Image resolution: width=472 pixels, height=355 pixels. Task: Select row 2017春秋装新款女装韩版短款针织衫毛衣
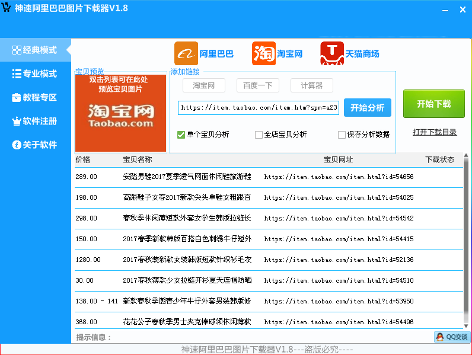[269, 260]
